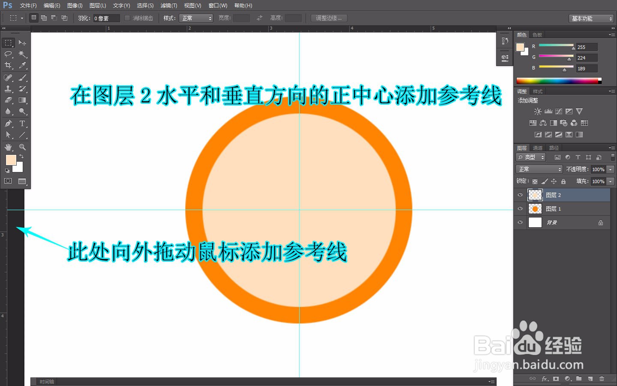Open the layer blend mode 正常 dropdown
The image size is (617, 386).
coord(539,169)
